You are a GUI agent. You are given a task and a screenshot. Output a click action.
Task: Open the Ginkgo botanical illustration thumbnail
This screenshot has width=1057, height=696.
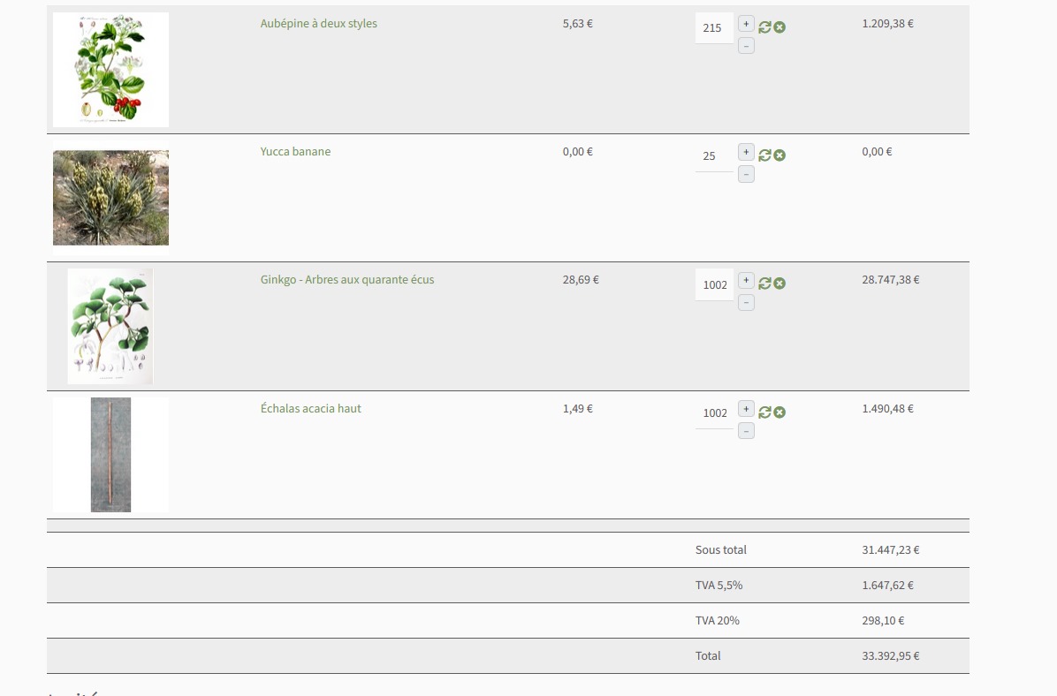110,327
